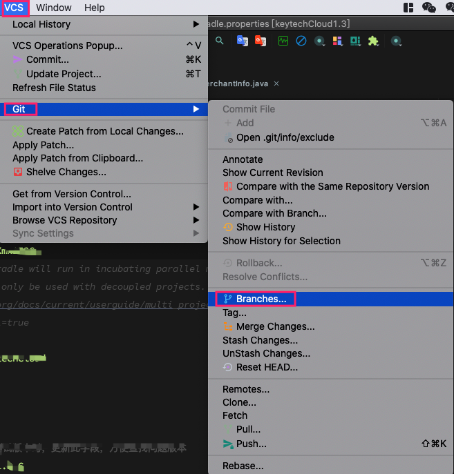Click the red Google Translate icon
The width and height of the screenshot is (454, 474).
pos(261,41)
